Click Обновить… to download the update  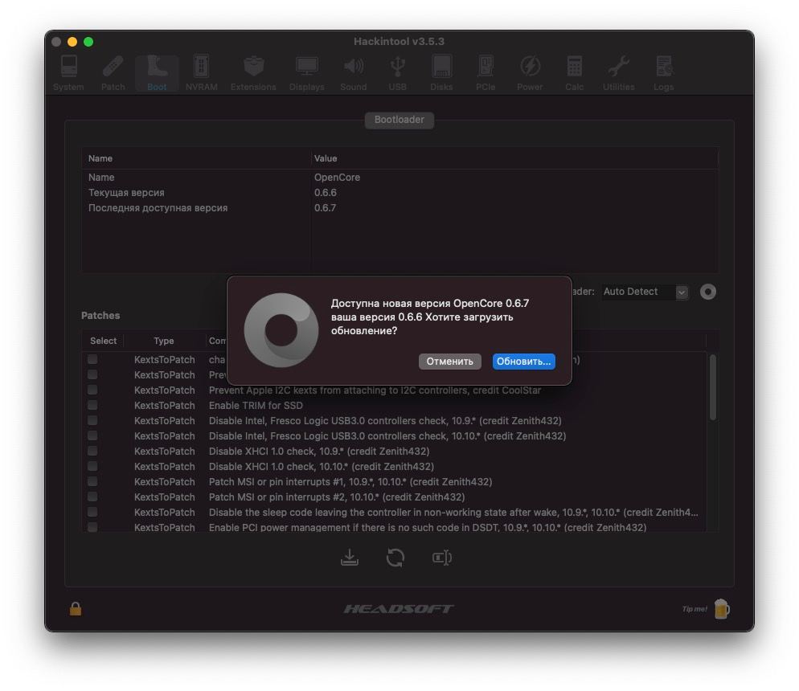pos(524,362)
